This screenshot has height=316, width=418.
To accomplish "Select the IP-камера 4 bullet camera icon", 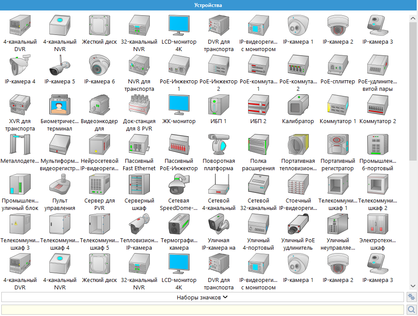I will (20, 65).
